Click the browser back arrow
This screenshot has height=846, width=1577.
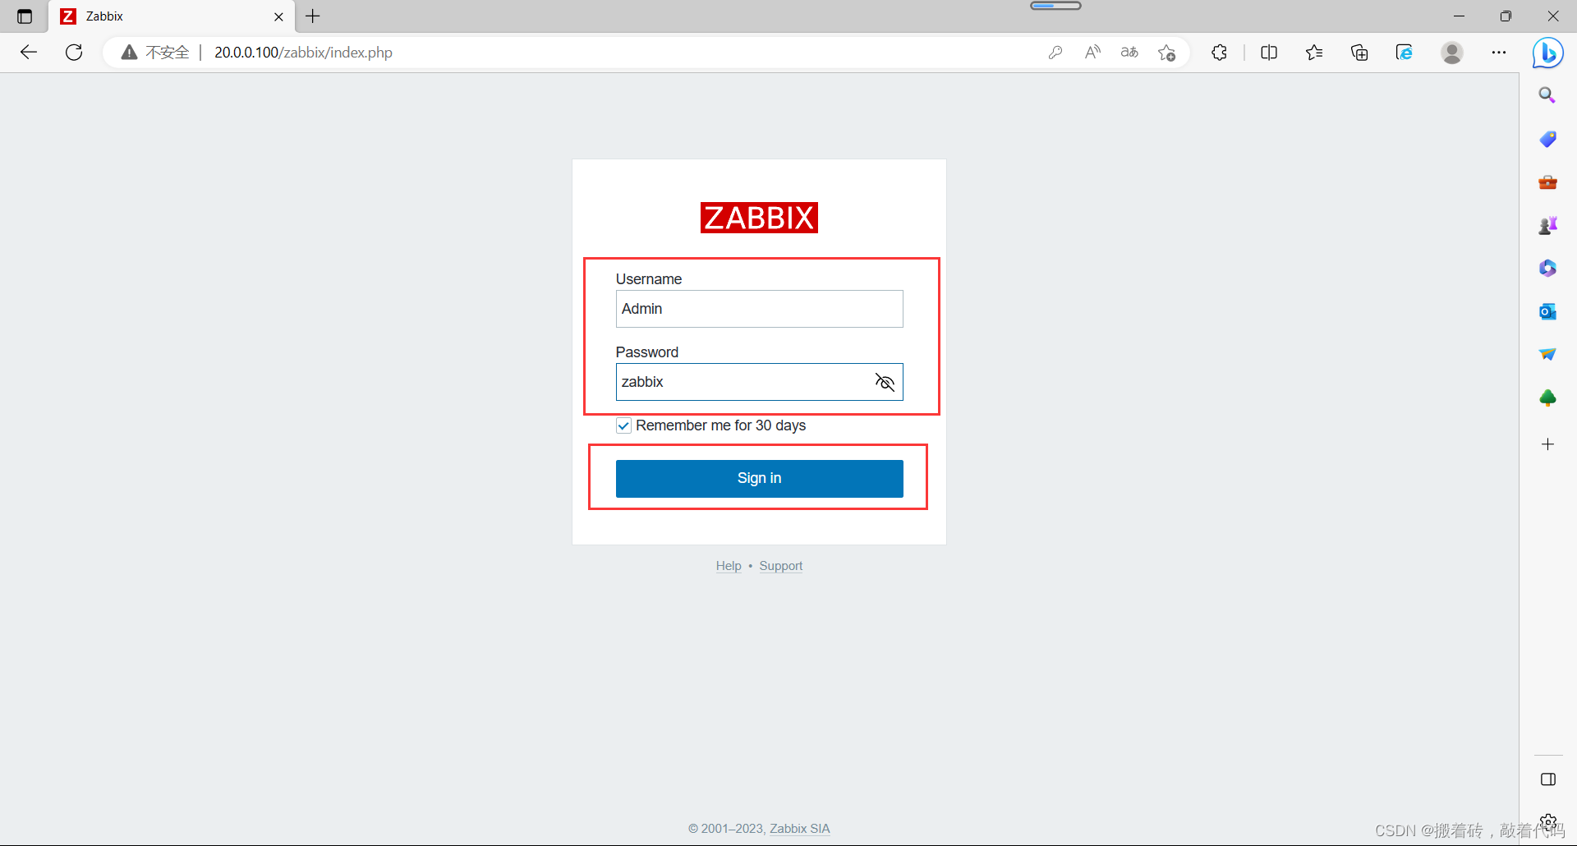(x=29, y=53)
